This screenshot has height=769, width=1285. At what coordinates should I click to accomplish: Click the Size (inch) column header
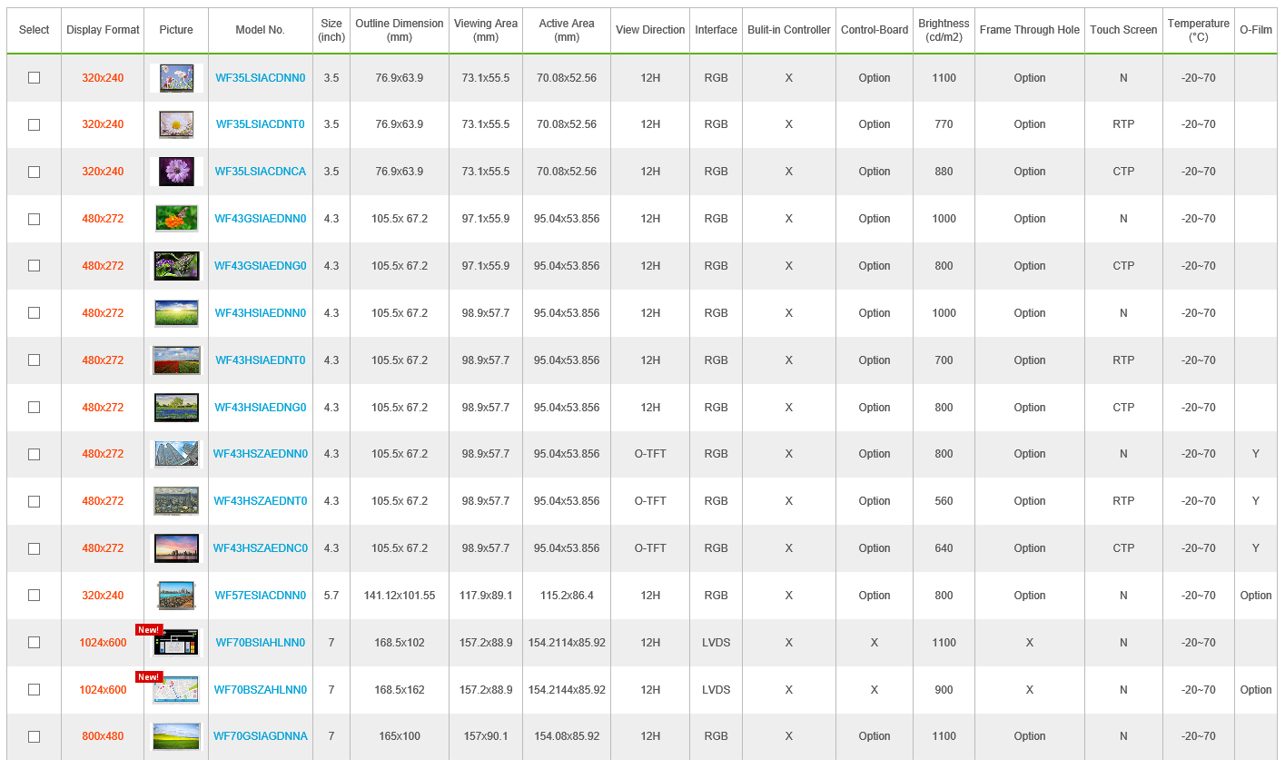click(x=331, y=30)
